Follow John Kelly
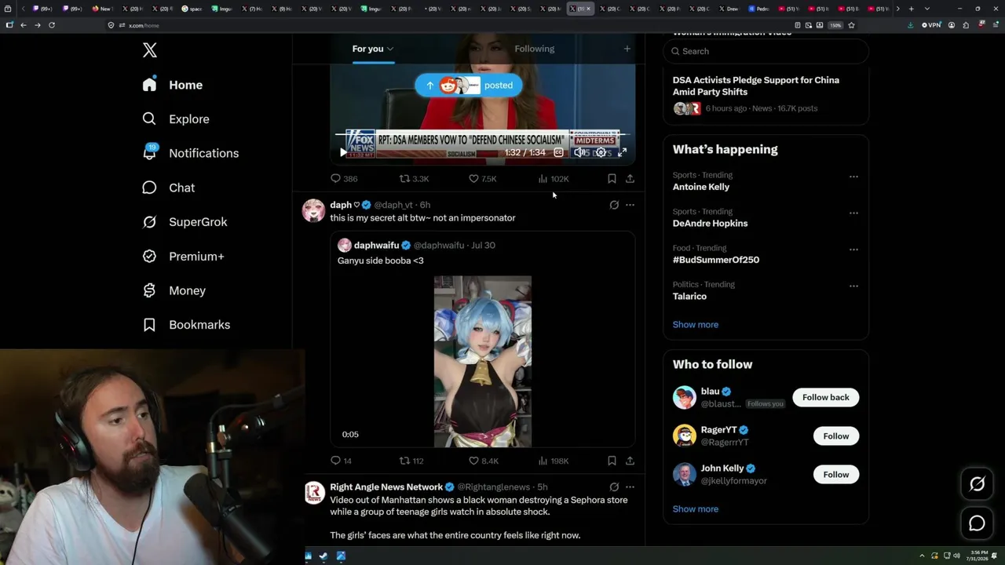Screen dimensions: 1005x565 tap(836, 475)
